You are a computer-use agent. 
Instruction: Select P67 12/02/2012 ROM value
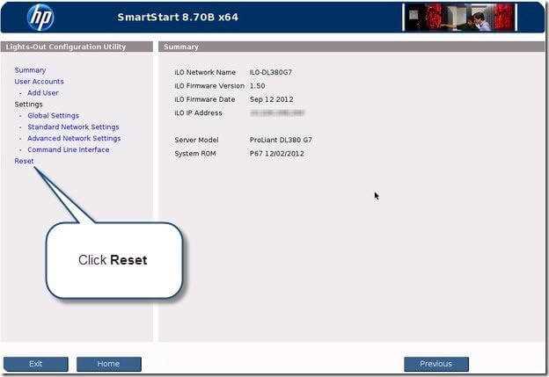coord(276,154)
